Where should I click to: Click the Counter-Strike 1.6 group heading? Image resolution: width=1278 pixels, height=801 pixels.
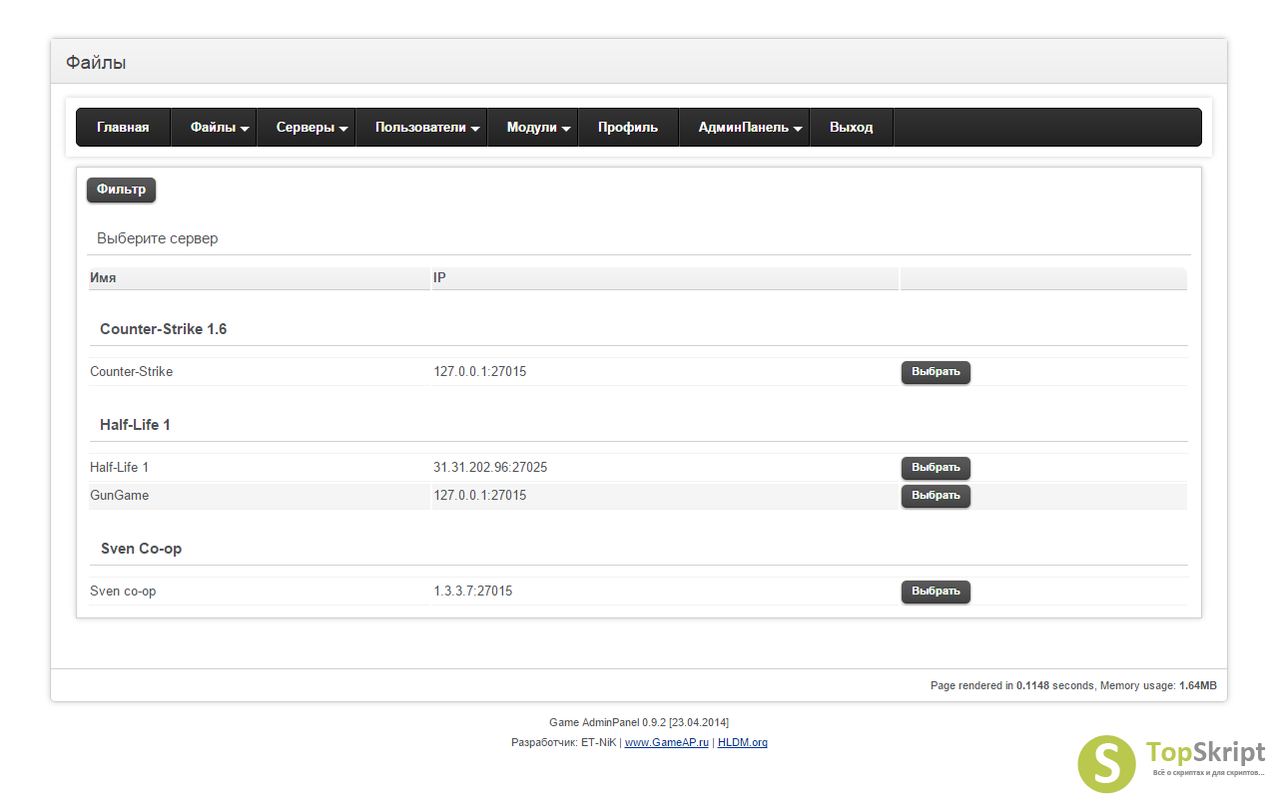click(x=163, y=329)
